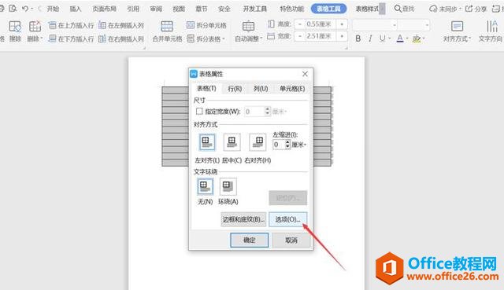Open the font size combo box
The height and width of the screenshot is (290, 504).
(413, 24)
